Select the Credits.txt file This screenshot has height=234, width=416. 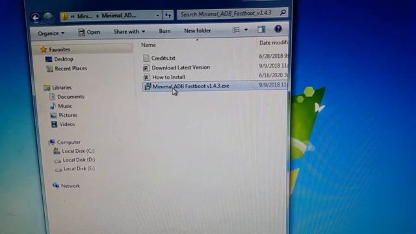[x=163, y=58]
